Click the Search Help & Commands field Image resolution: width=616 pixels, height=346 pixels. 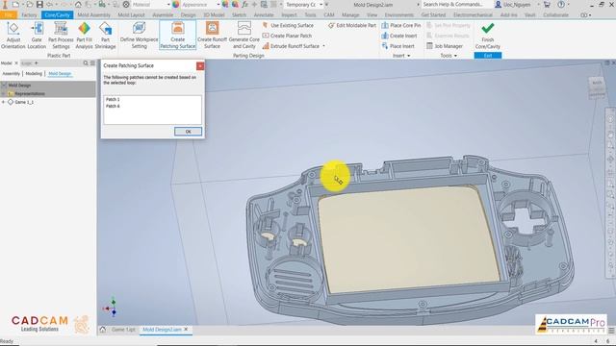(x=456, y=4)
